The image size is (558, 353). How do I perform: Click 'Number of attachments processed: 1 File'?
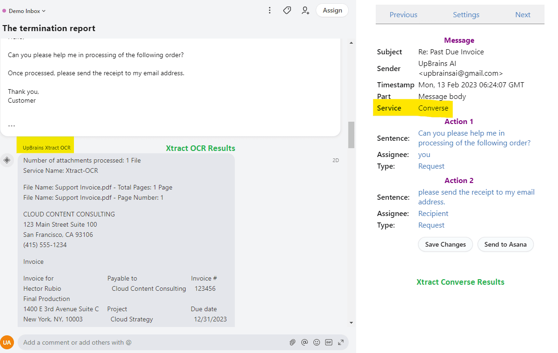[x=82, y=160]
